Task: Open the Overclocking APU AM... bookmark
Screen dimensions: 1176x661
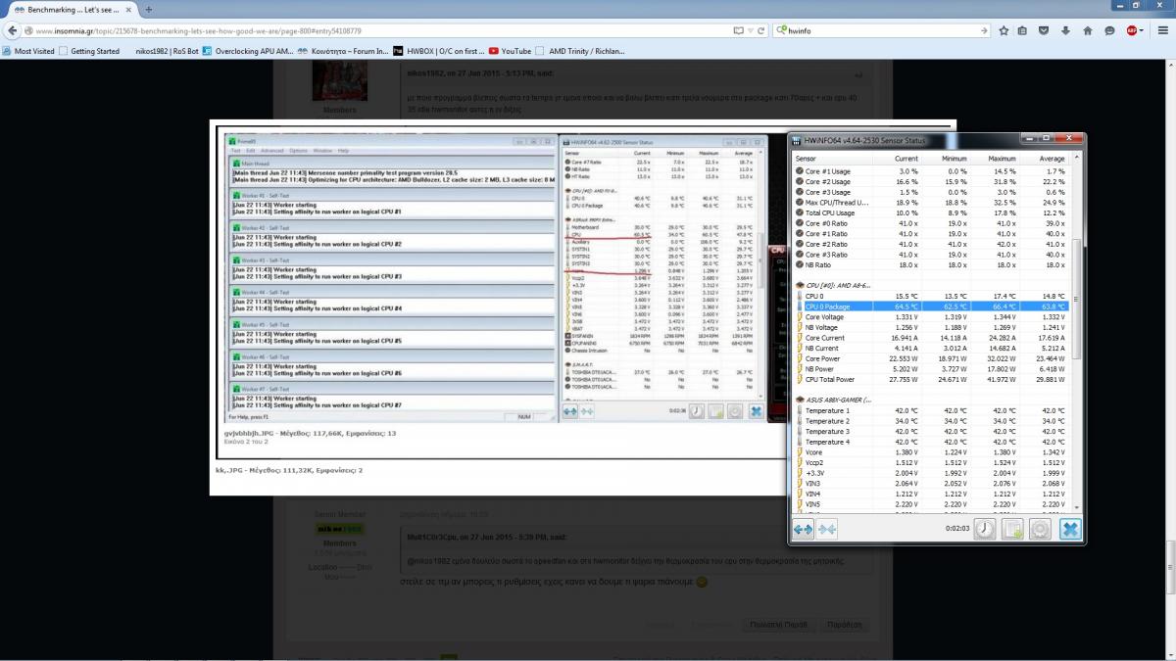Action: (x=248, y=51)
